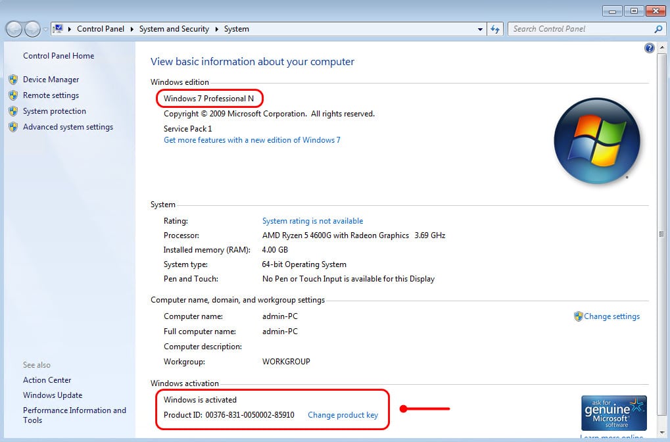Open Control Panel Home
The width and height of the screenshot is (670, 442).
[x=59, y=55]
